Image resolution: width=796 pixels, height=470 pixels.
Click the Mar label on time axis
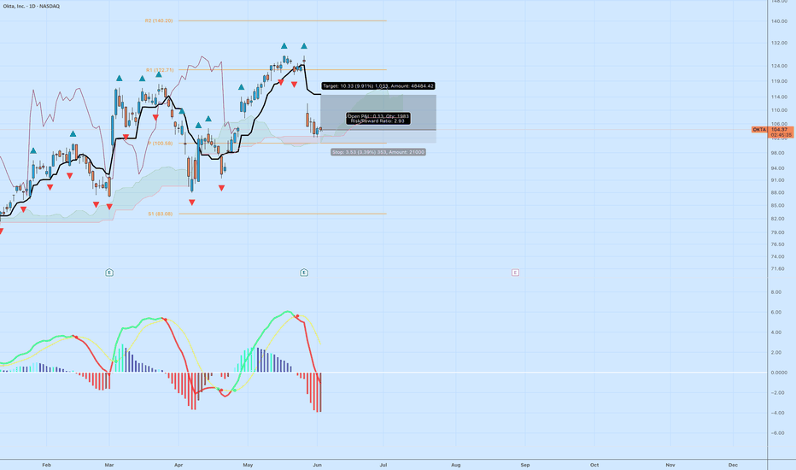[109, 465]
